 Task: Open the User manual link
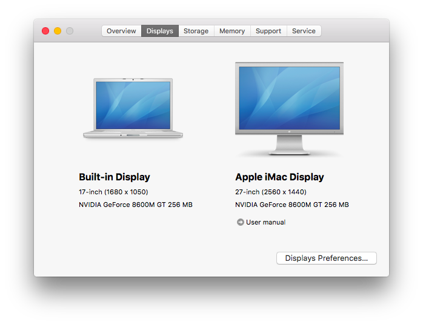click(x=265, y=222)
